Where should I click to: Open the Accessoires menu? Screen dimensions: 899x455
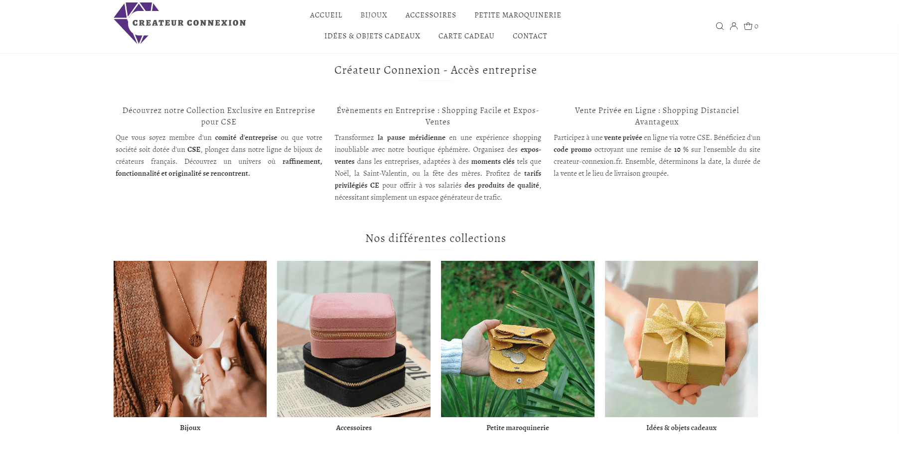(x=431, y=15)
